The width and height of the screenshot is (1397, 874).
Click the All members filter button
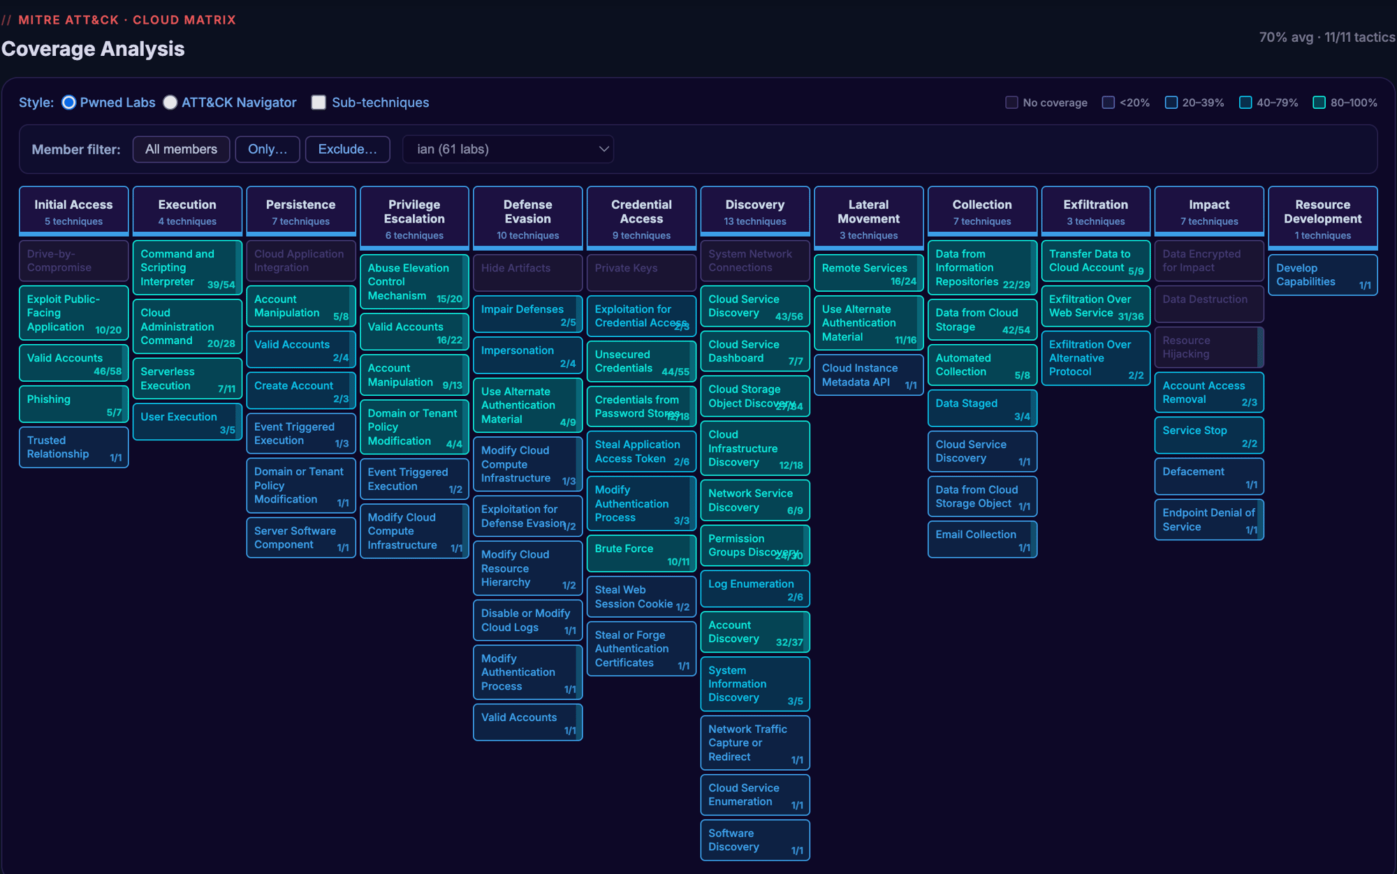[x=181, y=149]
